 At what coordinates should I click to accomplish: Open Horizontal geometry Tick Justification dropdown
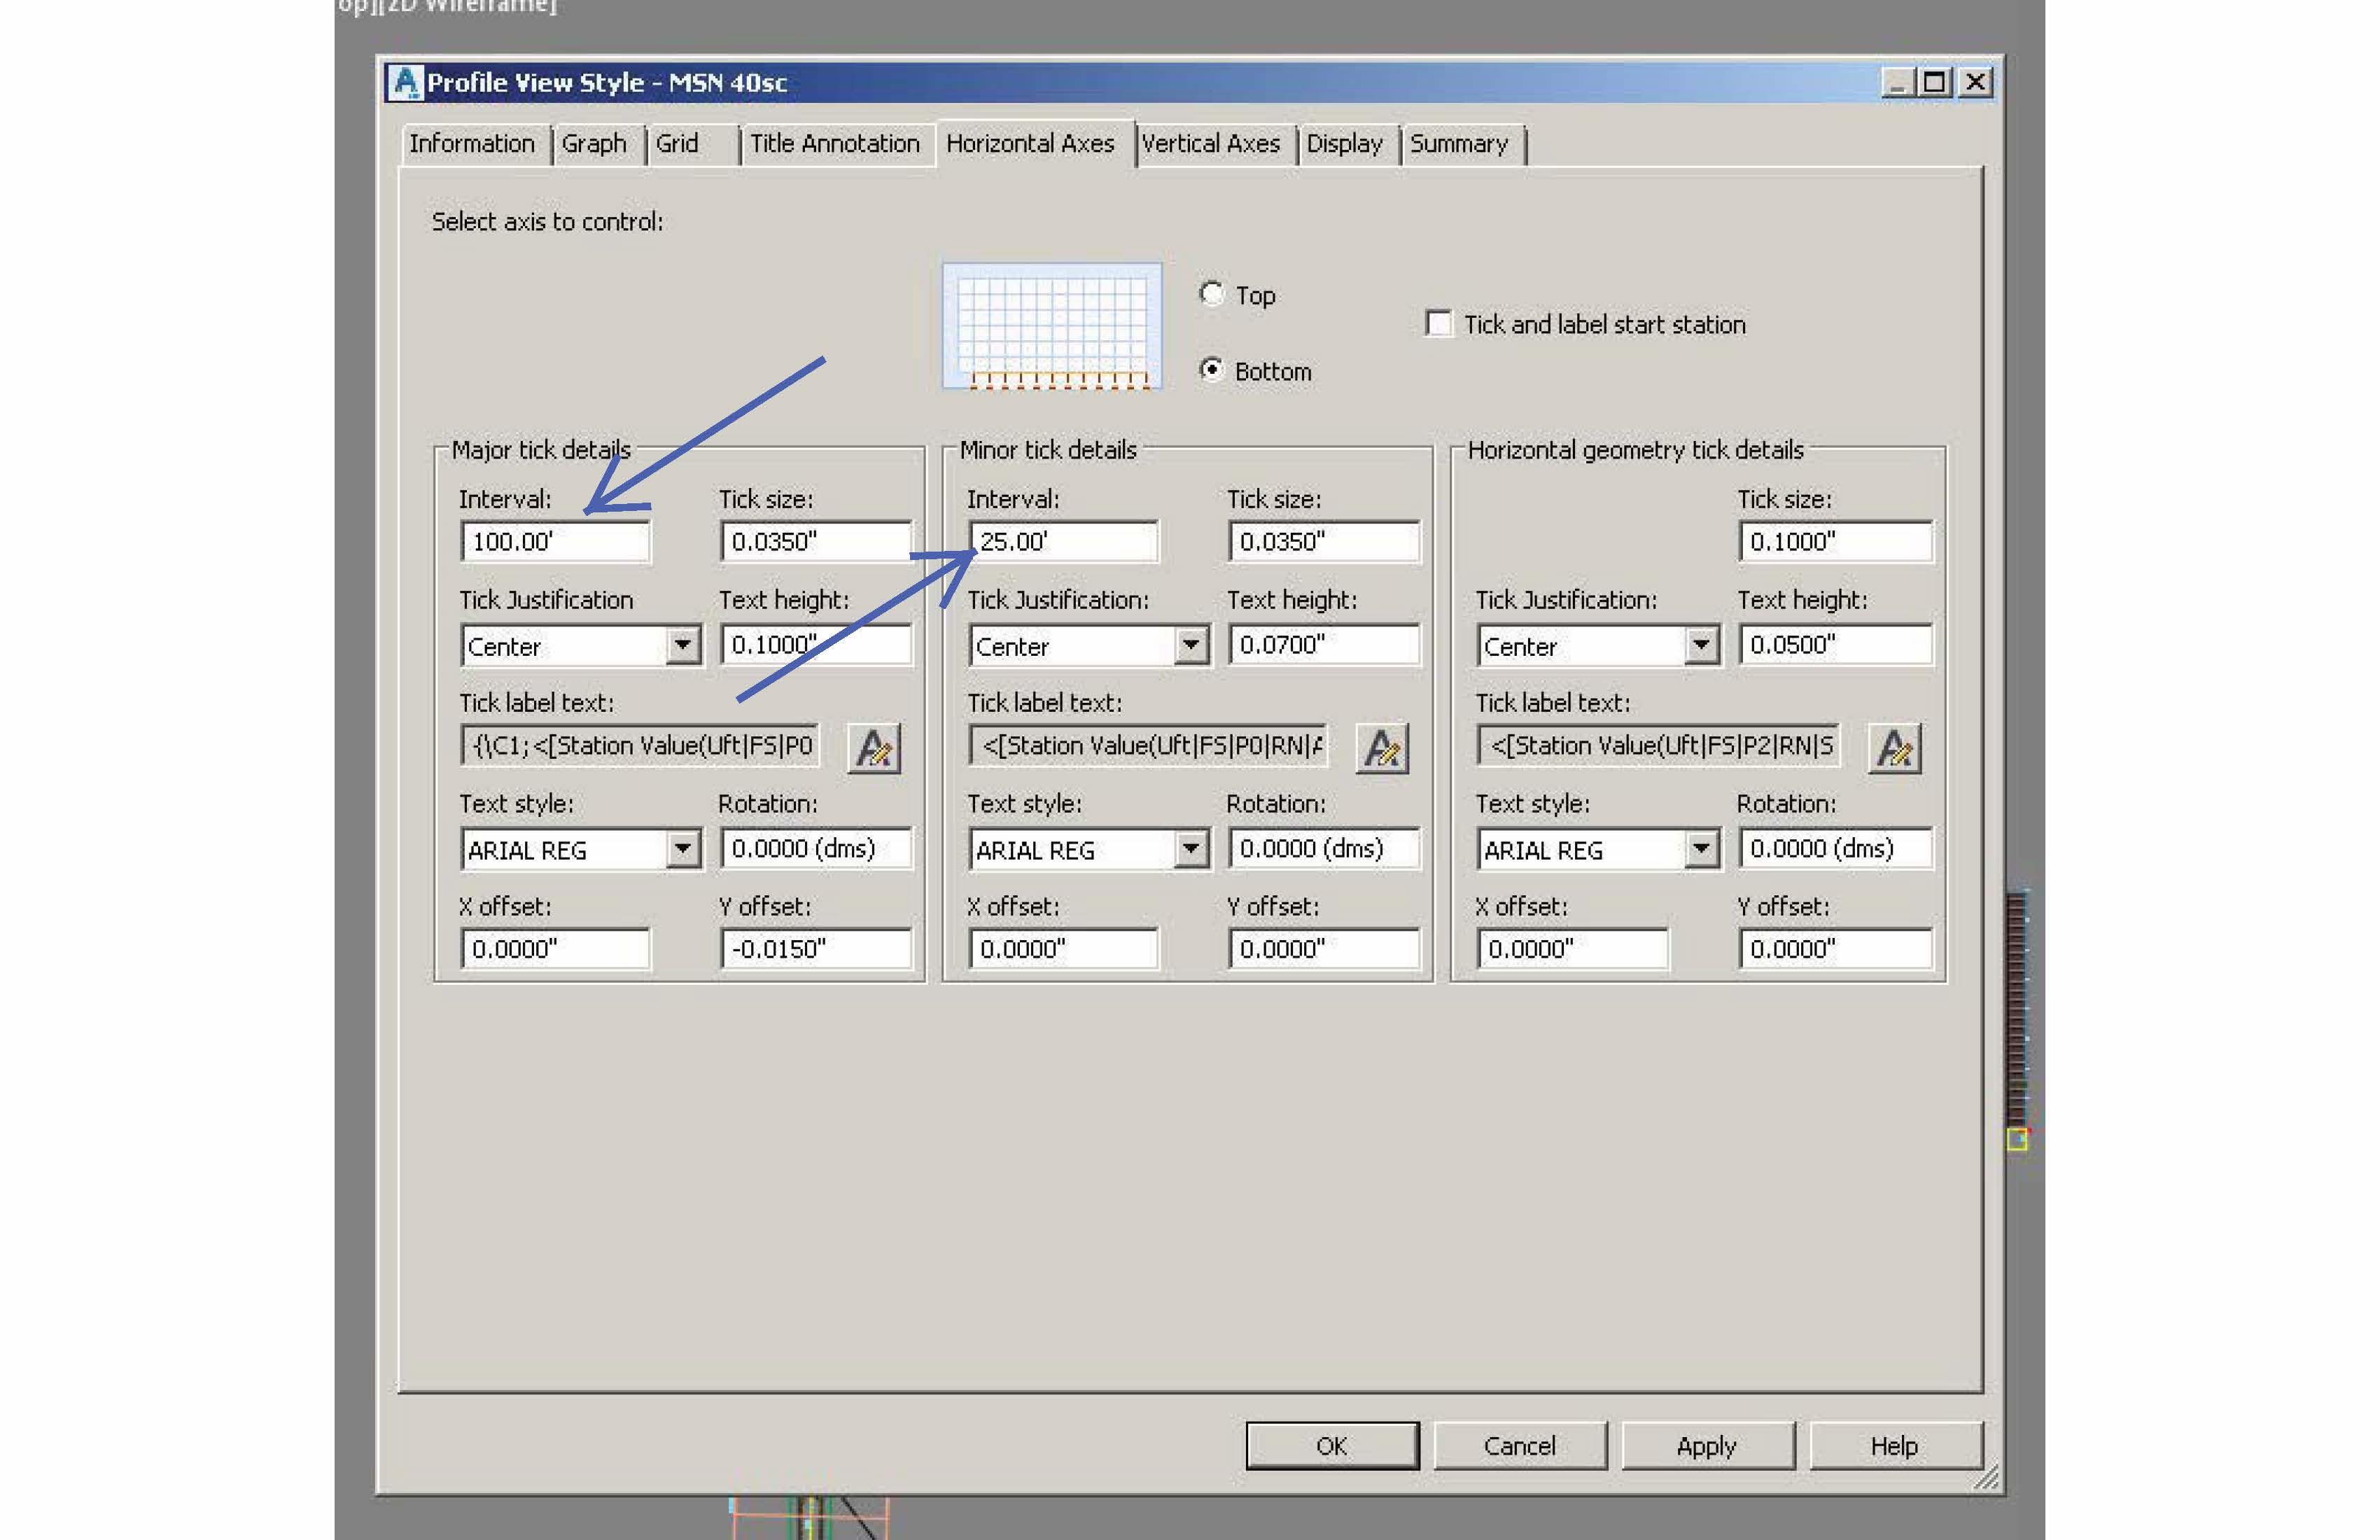pos(1701,645)
